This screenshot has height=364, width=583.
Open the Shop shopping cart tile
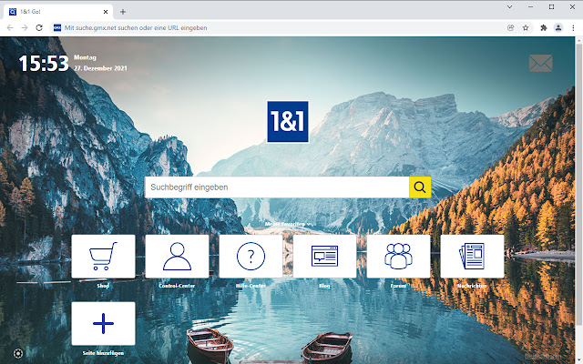pyautogui.click(x=103, y=257)
